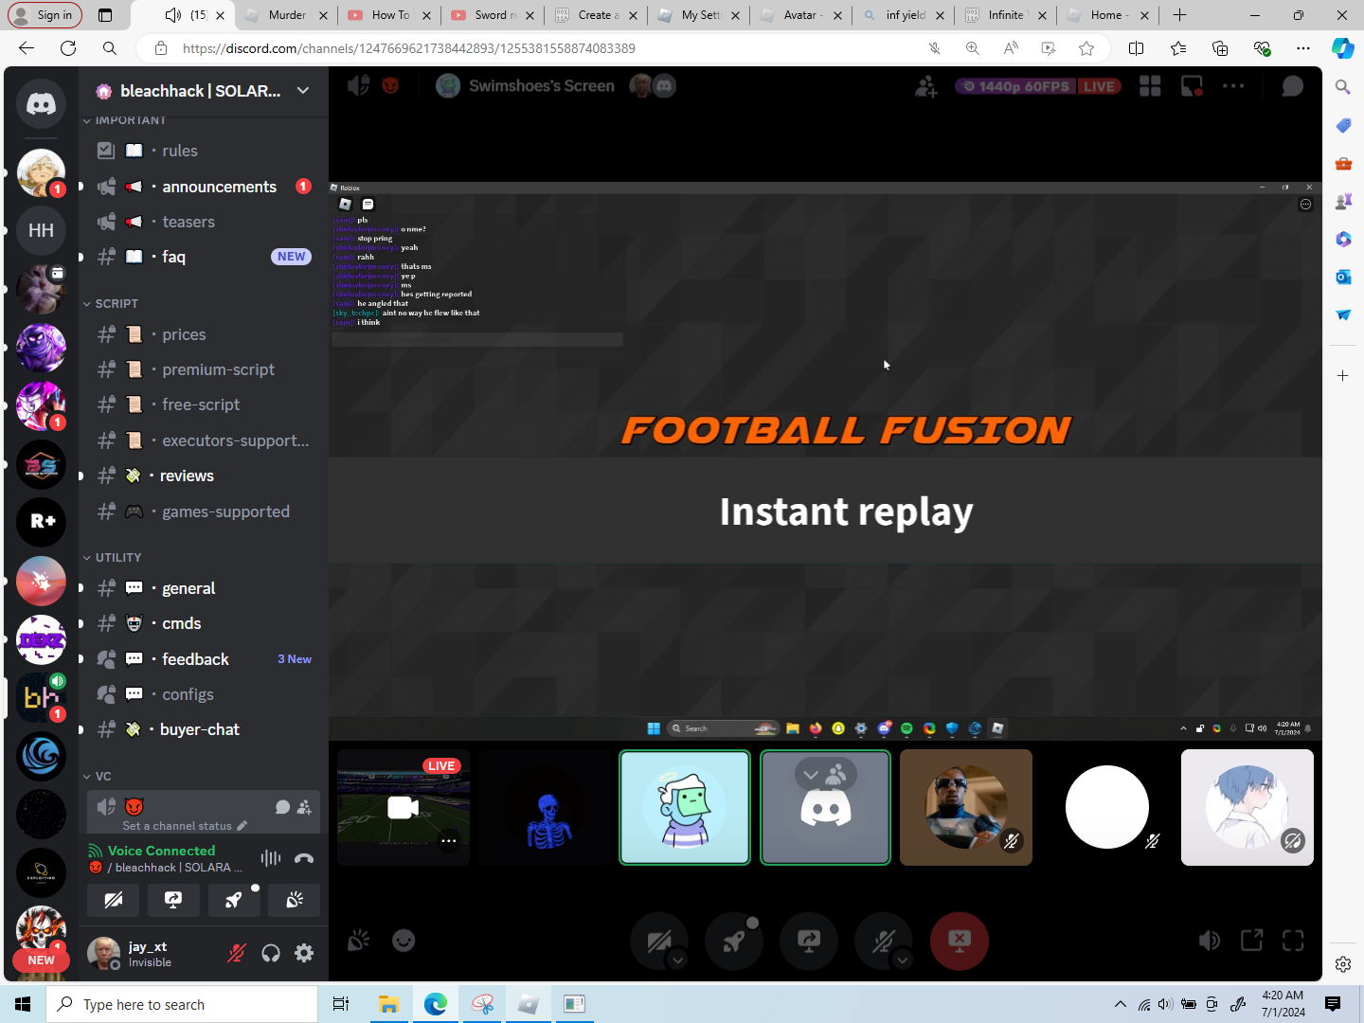
Task: Expand the bleachhack server dropdown menu
Action: click(303, 91)
